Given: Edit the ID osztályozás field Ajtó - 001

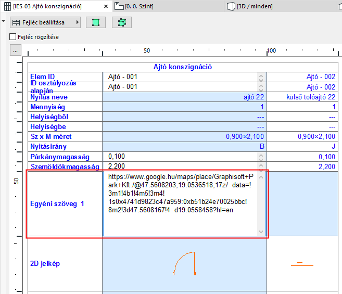Looking at the screenshot, I should click(x=180, y=87).
